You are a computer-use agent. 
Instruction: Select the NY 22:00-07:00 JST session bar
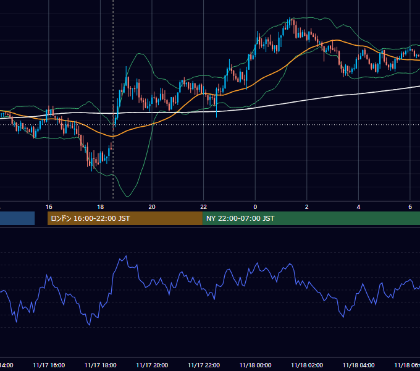[311, 218]
